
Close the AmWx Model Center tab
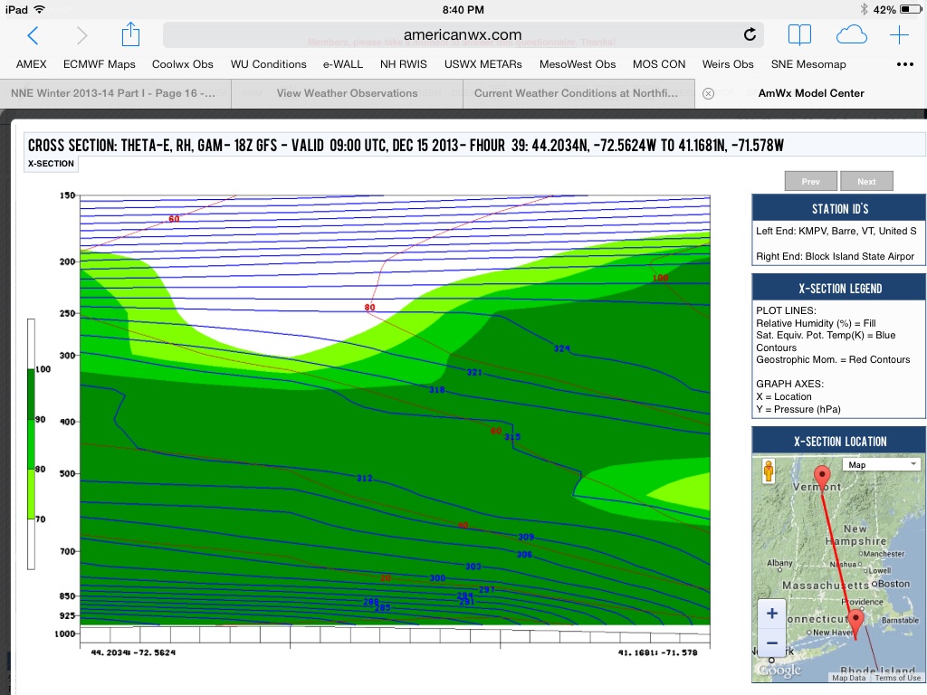click(x=709, y=93)
